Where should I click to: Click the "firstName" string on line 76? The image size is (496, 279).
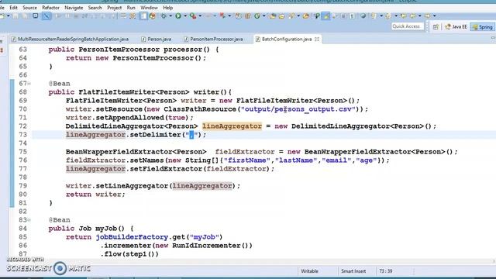coord(247,160)
